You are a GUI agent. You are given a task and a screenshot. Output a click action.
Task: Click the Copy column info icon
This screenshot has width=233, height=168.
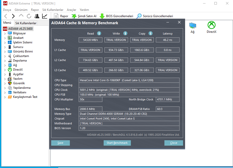151,33
